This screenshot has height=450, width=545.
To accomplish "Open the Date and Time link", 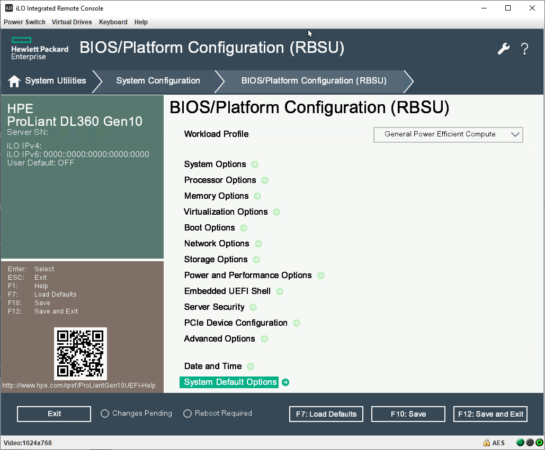I will 213,366.
